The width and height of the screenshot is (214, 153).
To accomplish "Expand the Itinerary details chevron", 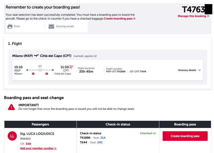I will [x=200, y=70].
